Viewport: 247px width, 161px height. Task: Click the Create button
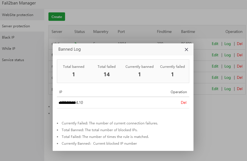[x=57, y=17]
